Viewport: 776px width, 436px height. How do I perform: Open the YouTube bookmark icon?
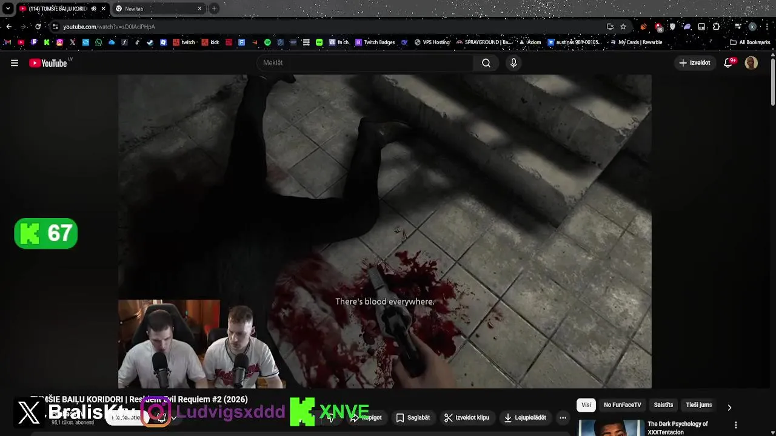(x=21, y=42)
